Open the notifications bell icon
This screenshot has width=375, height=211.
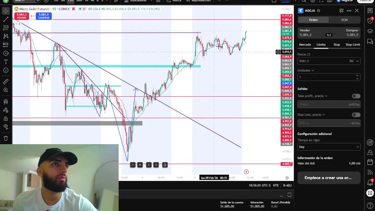tap(370, 182)
